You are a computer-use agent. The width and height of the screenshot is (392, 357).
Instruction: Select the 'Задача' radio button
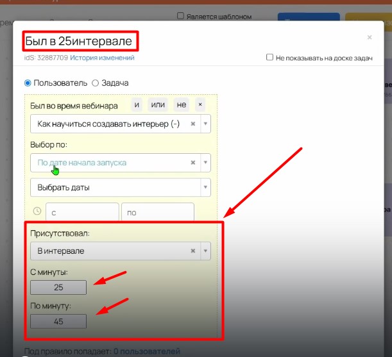(96, 83)
